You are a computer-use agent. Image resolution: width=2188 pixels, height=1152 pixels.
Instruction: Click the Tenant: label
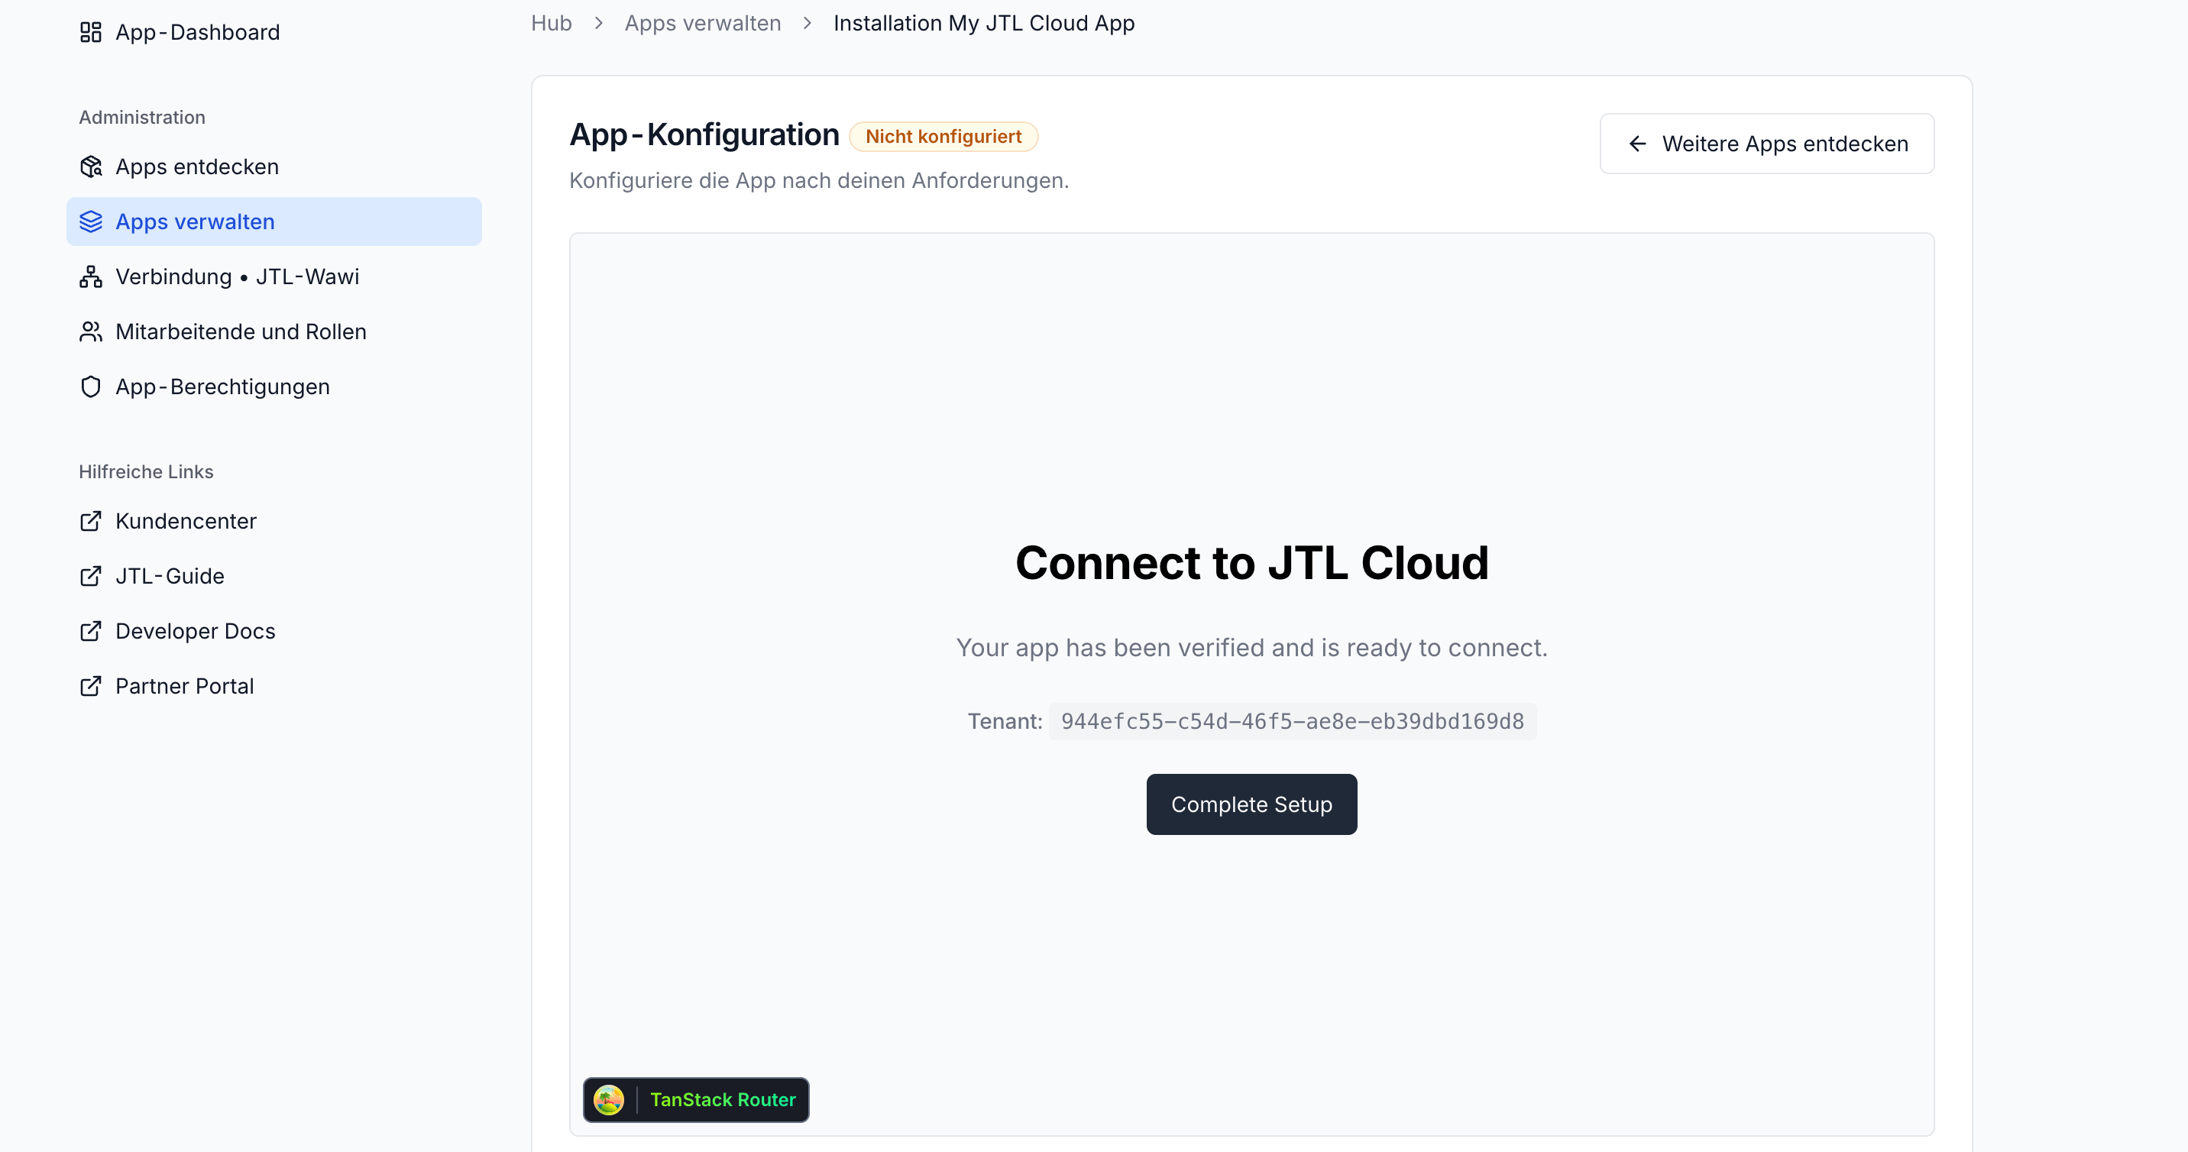coord(1005,721)
